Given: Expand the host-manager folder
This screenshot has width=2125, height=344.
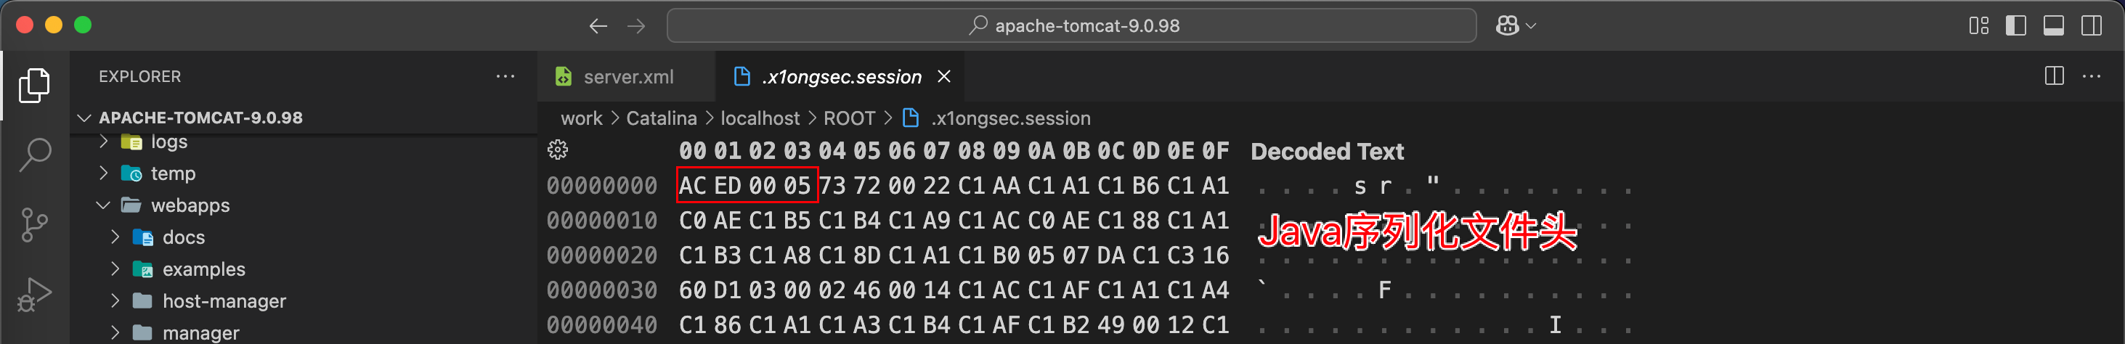Looking at the screenshot, I should 115,300.
